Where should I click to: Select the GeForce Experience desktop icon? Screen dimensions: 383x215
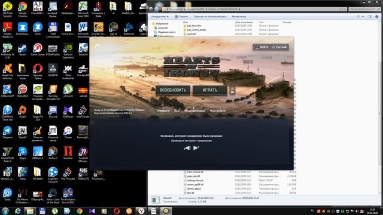[68, 51]
